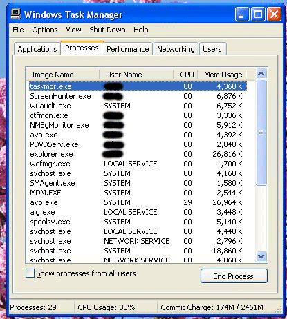Select the spoolsv.exe process
287x319 pixels.
coord(138,222)
